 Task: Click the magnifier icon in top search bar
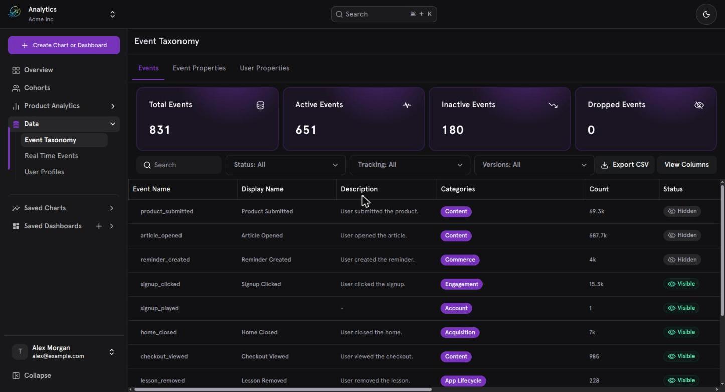point(339,14)
